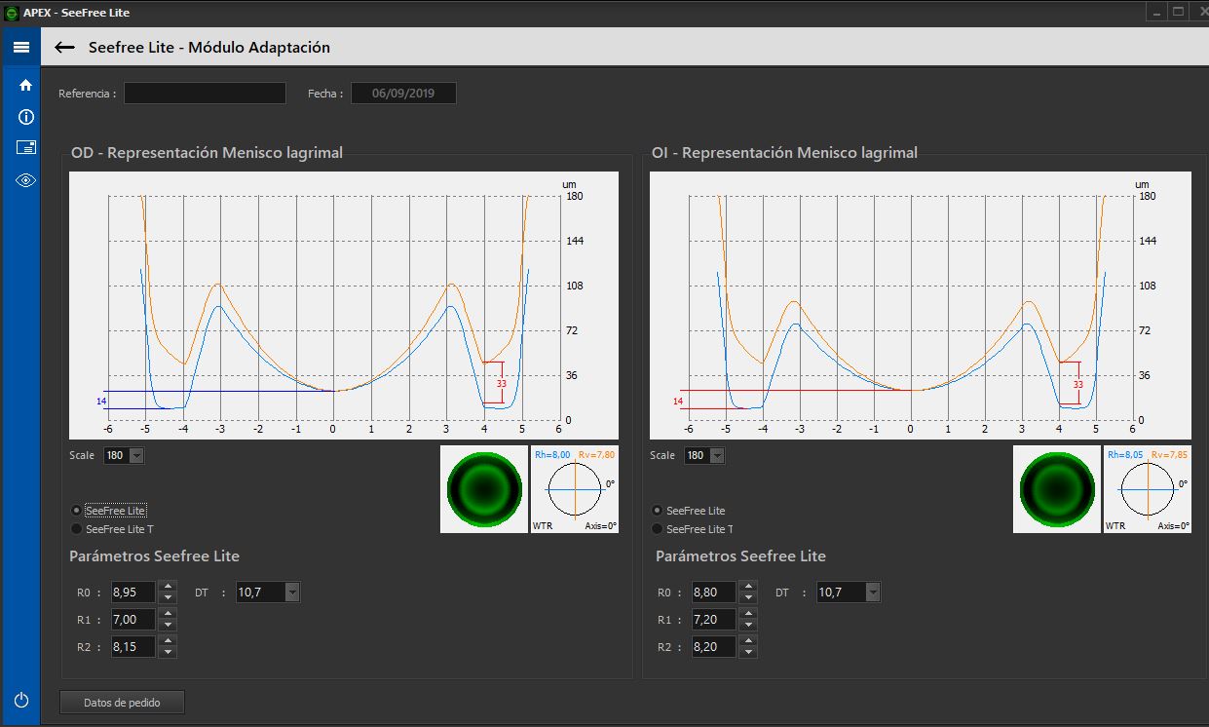Click Rv=7,85 label in OI diagram
This screenshot has width=1209, height=727.
pyautogui.click(x=1170, y=453)
